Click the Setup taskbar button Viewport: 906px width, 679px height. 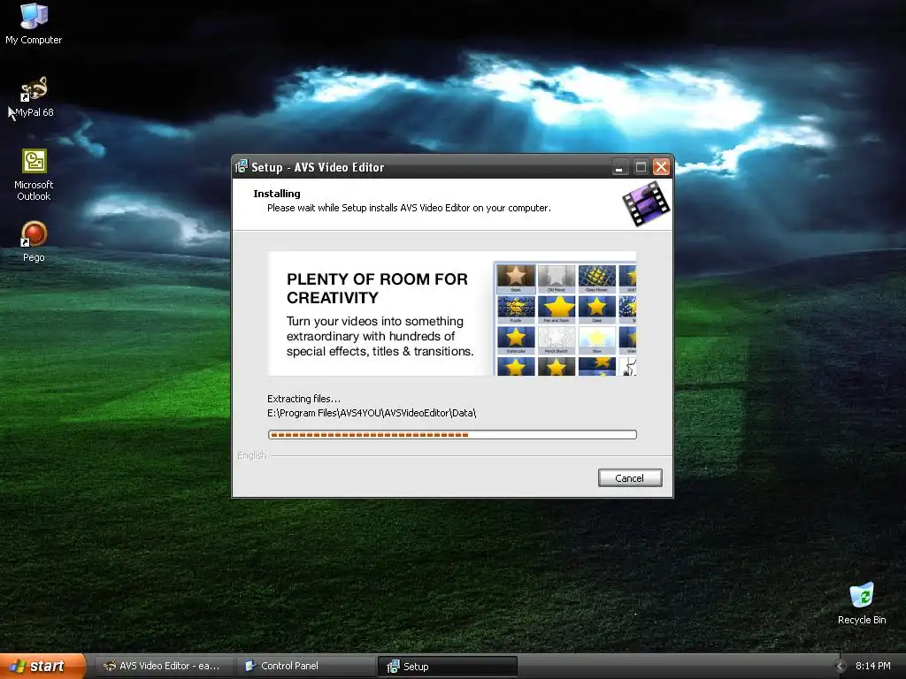(x=447, y=667)
